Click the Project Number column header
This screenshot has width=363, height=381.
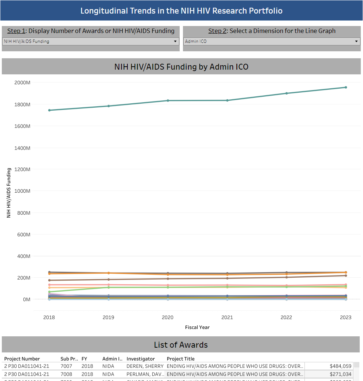pyautogui.click(x=22, y=359)
